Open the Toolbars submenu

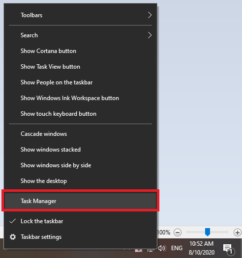pos(80,15)
